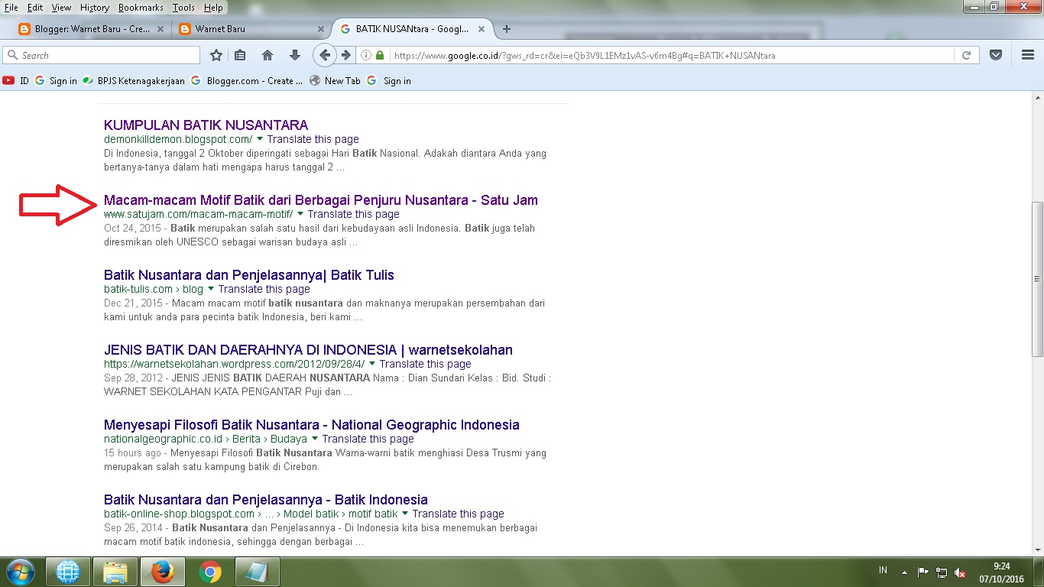Screen dimensions: 1044x587
Task: Open the Windows Start menu
Action: [20, 572]
